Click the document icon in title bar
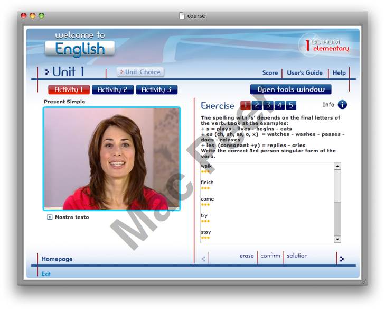The width and height of the screenshot is (385, 309). coord(182,16)
